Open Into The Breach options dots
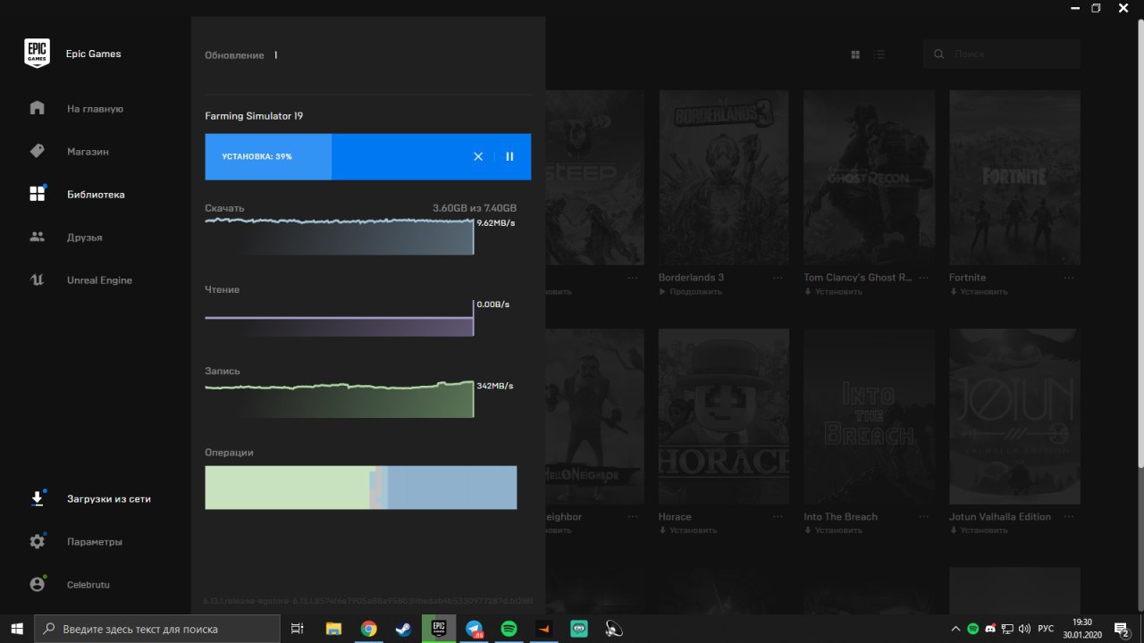Screen dimensions: 1144x643 [x=923, y=517]
